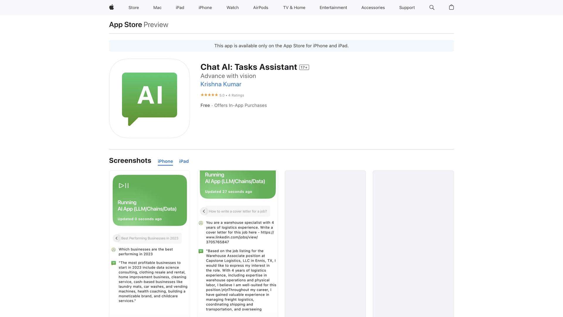Open the shopping bag
This screenshot has width=563, height=317.
click(x=451, y=7)
